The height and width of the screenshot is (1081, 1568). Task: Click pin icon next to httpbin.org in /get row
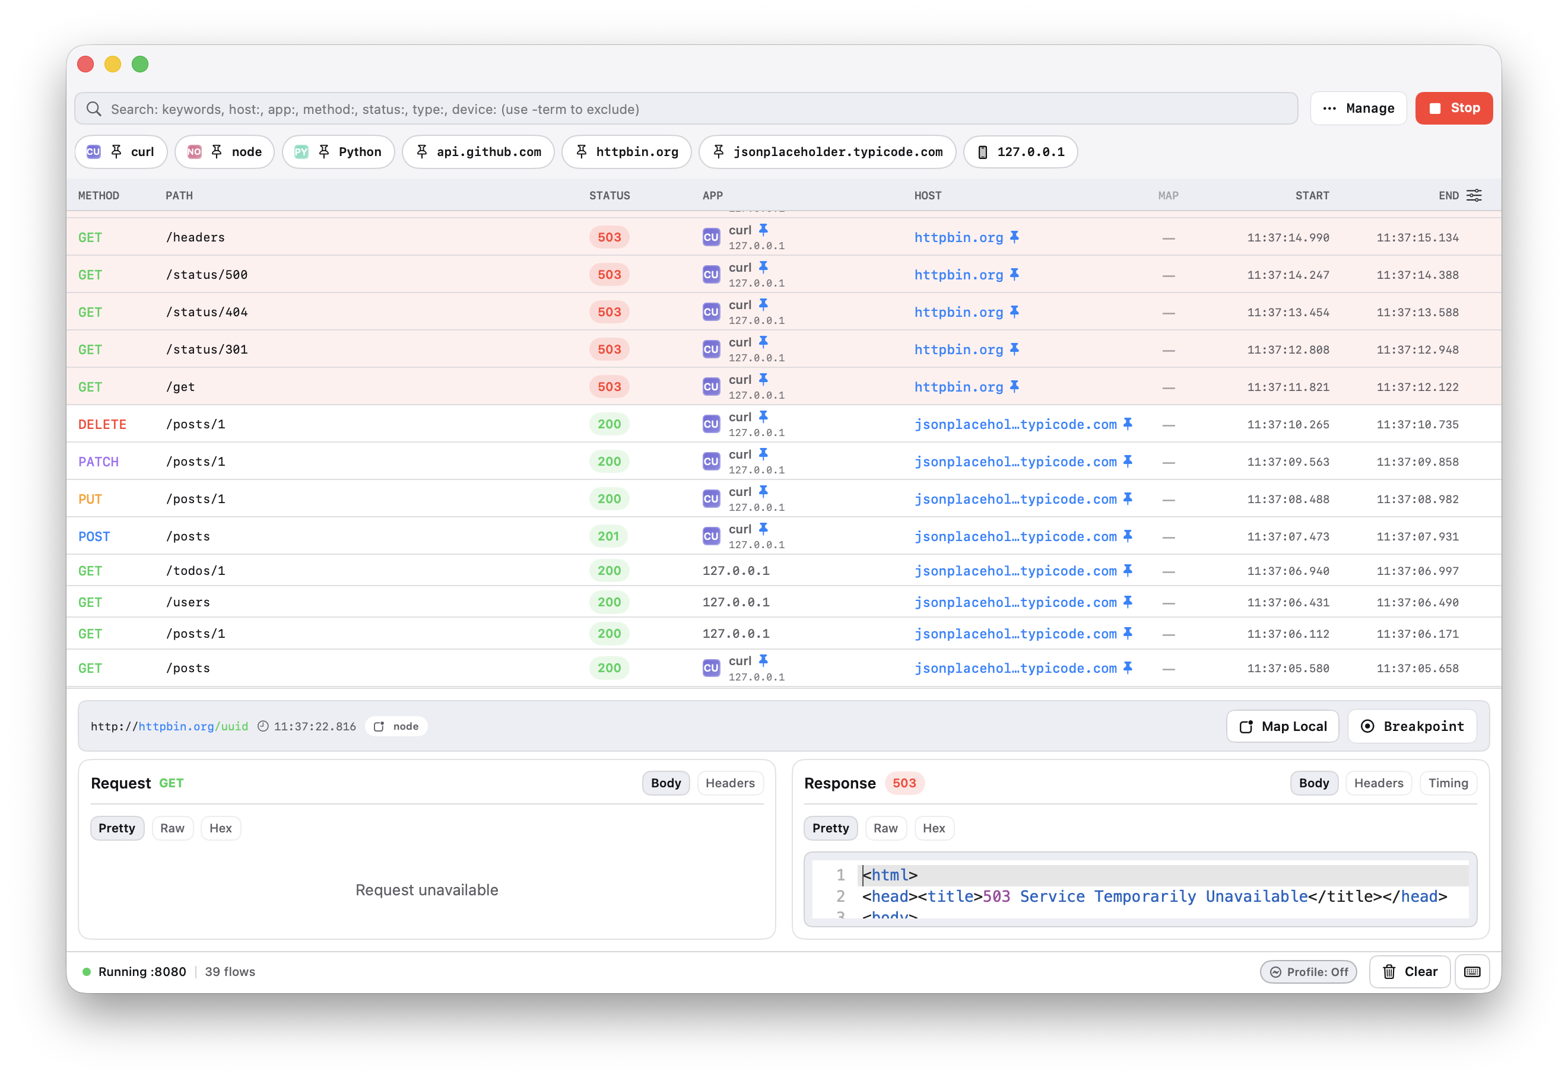(x=1014, y=387)
